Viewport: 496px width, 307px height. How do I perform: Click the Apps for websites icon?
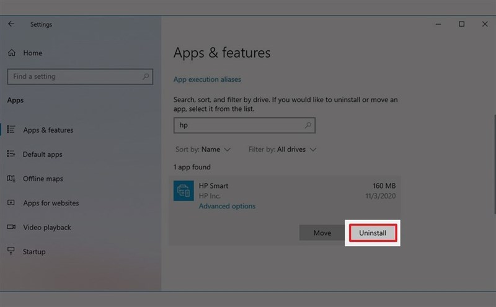[x=11, y=203]
